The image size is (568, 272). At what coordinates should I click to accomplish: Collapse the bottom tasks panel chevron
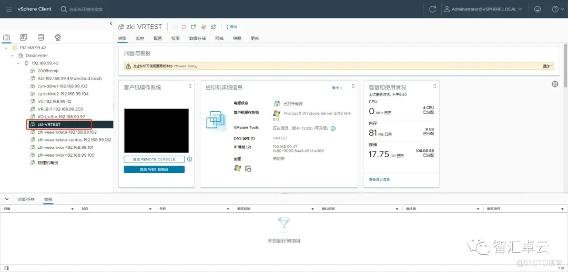[6, 199]
